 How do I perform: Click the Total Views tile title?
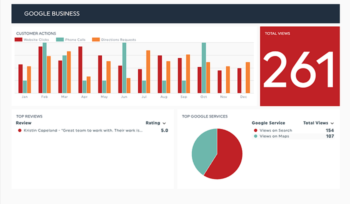coord(277,33)
